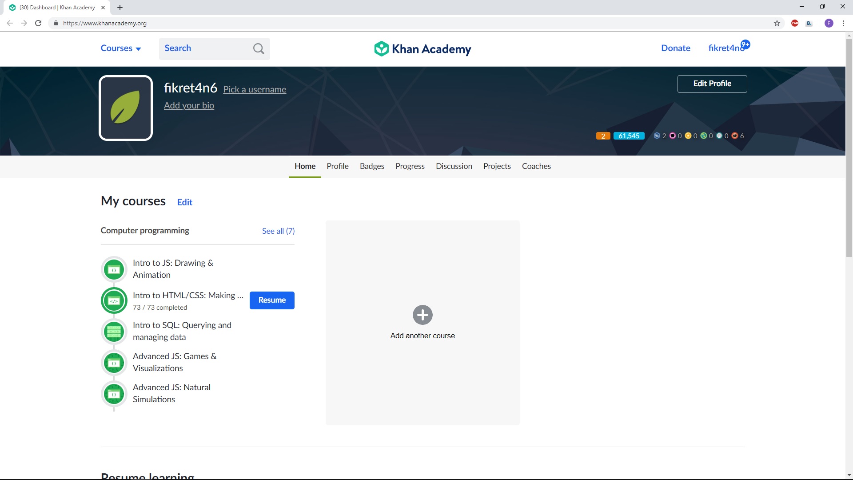Click the B extension icon in toolbar
The image size is (853, 480).
[x=809, y=23]
